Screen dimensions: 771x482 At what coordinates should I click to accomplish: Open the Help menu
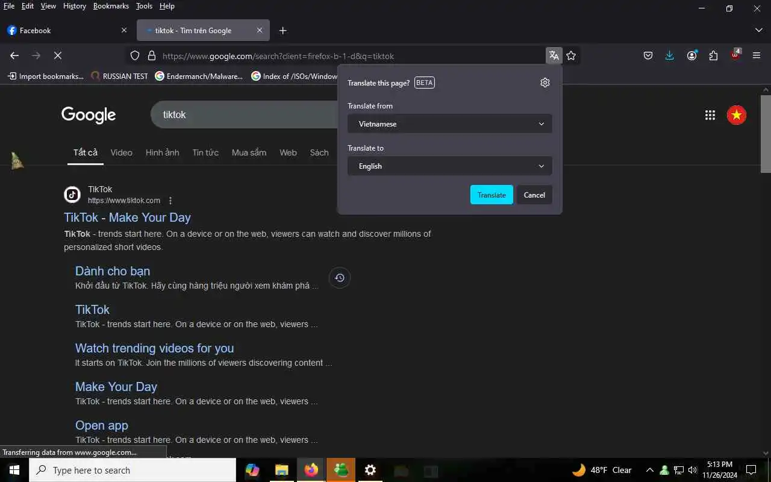pos(167,6)
